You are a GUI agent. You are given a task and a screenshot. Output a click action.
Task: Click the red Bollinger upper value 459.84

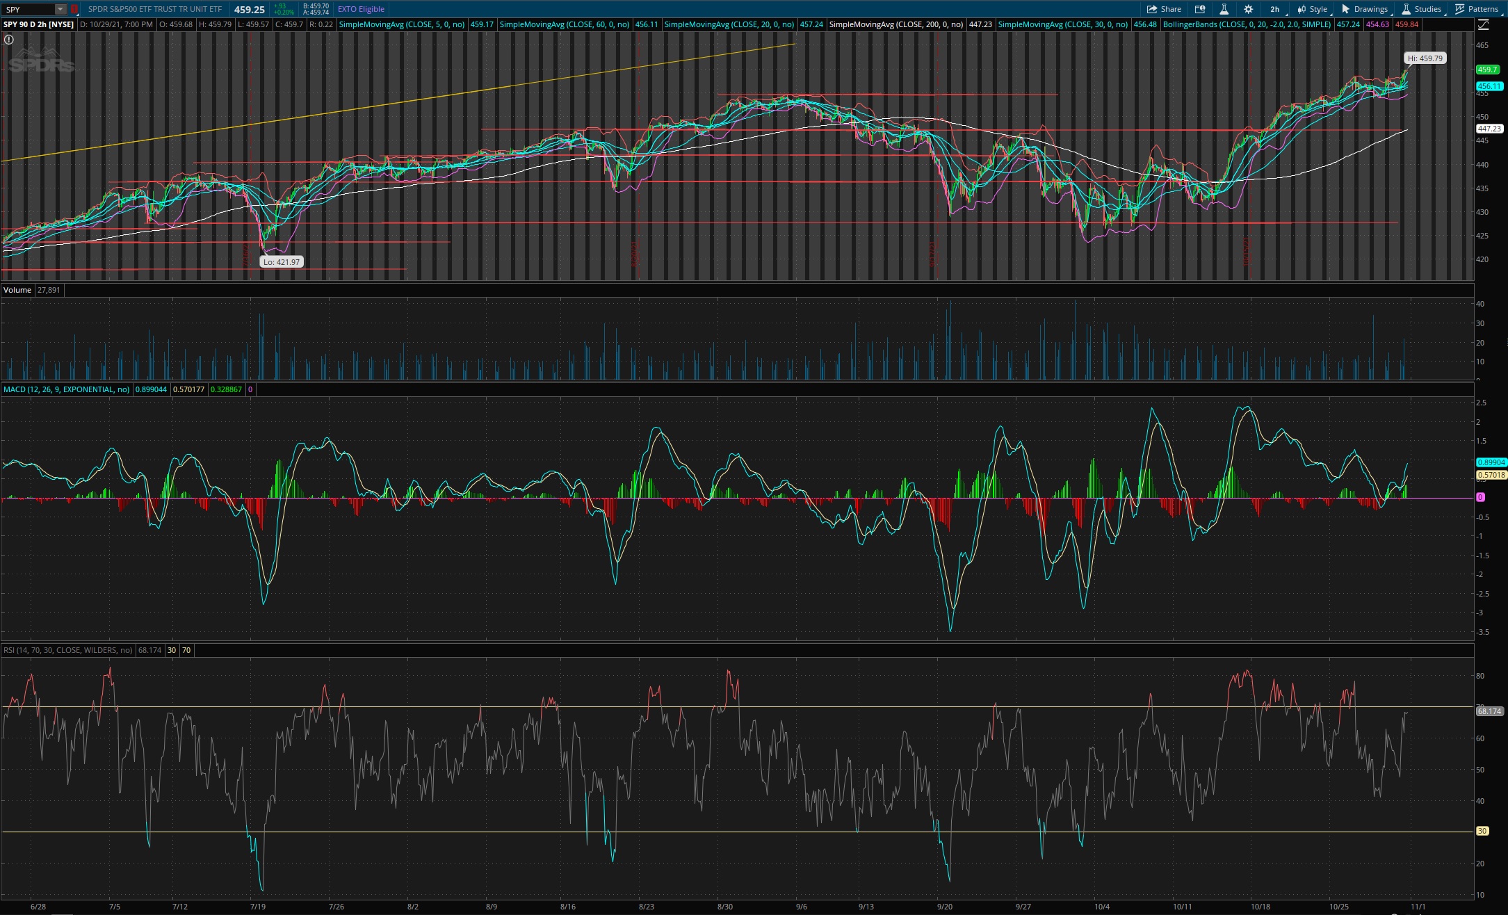(x=1406, y=24)
